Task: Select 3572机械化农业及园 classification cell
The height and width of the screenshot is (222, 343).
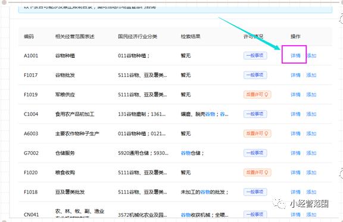Action: pos(142,215)
